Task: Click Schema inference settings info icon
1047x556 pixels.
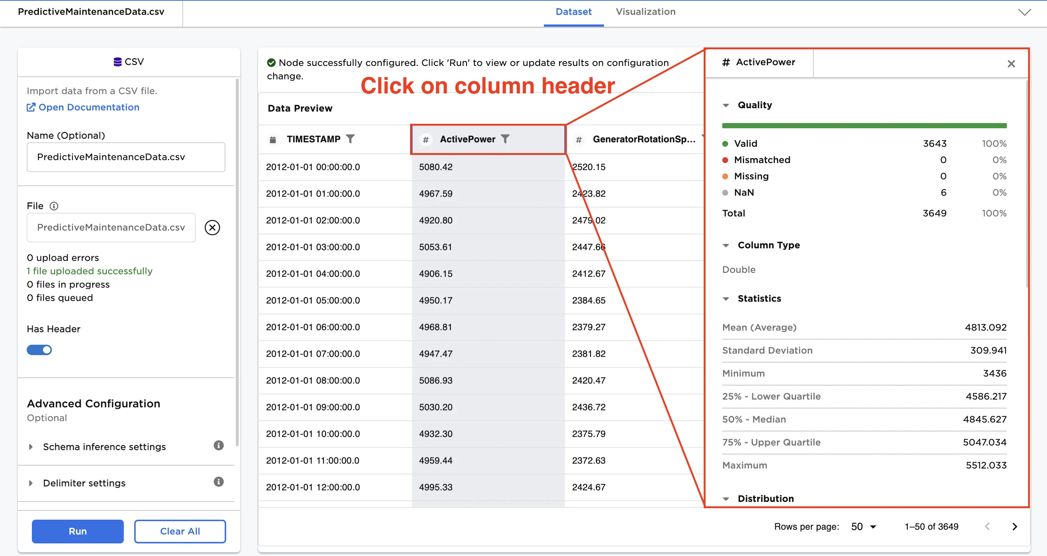Action: click(x=218, y=446)
